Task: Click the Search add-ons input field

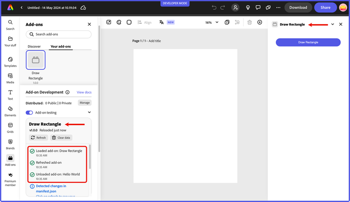Action: coord(59,34)
